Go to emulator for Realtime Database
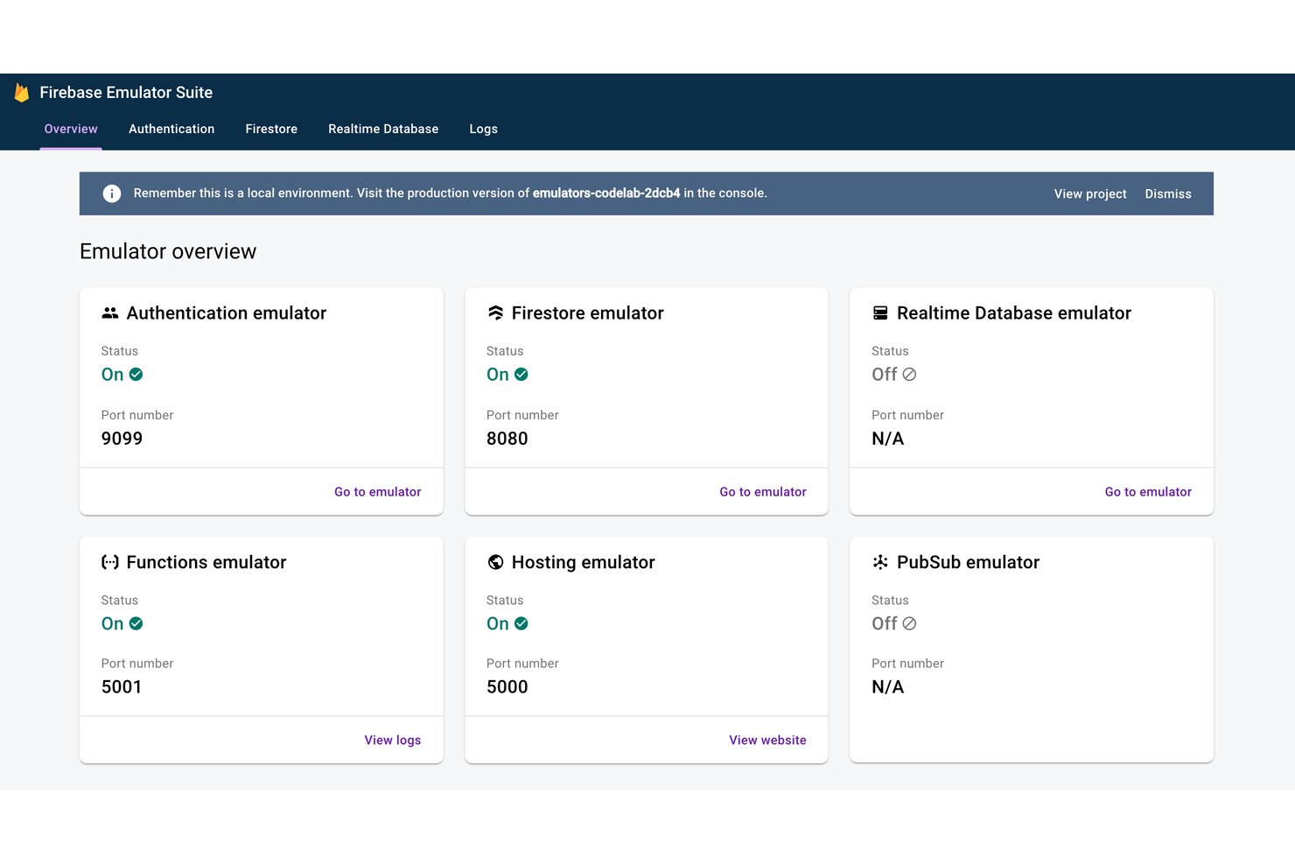Image resolution: width=1295 pixels, height=864 pixels. pyautogui.click(x=1148, y=492)
